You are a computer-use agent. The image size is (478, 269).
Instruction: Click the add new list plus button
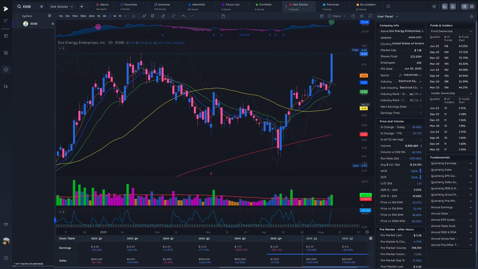pyautogui.click(x=82, y=6)
